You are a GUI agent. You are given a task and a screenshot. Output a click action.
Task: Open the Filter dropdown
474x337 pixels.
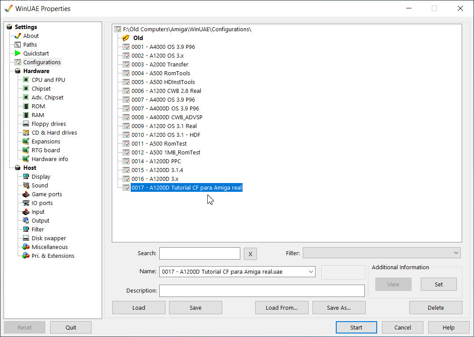[382, 253]
